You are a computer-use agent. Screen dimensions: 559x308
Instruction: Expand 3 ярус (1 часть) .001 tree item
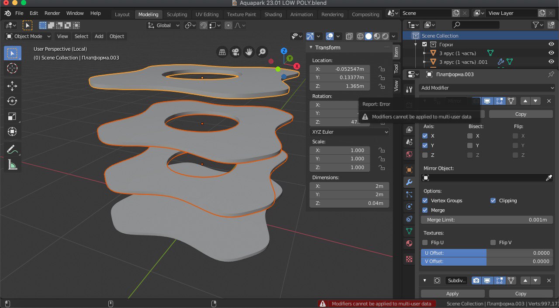click(x=424, y=62)
